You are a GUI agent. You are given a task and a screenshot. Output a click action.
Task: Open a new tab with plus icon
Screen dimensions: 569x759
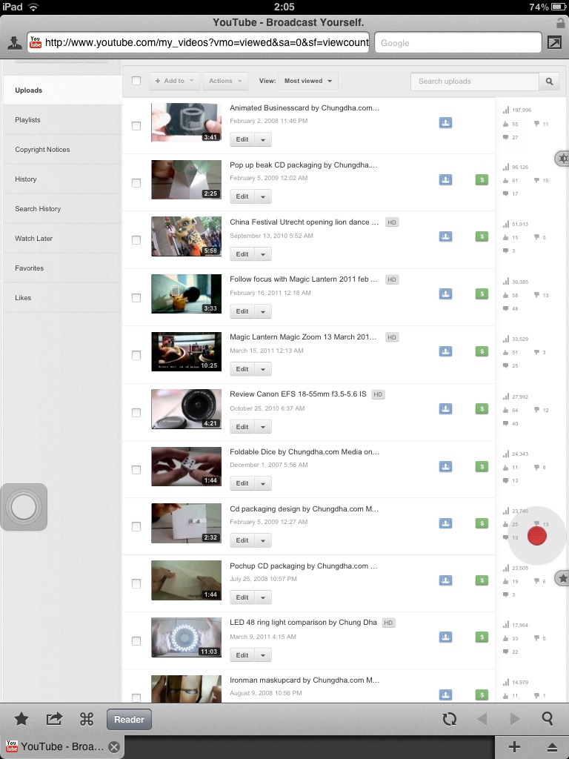[x=515, y=746]
